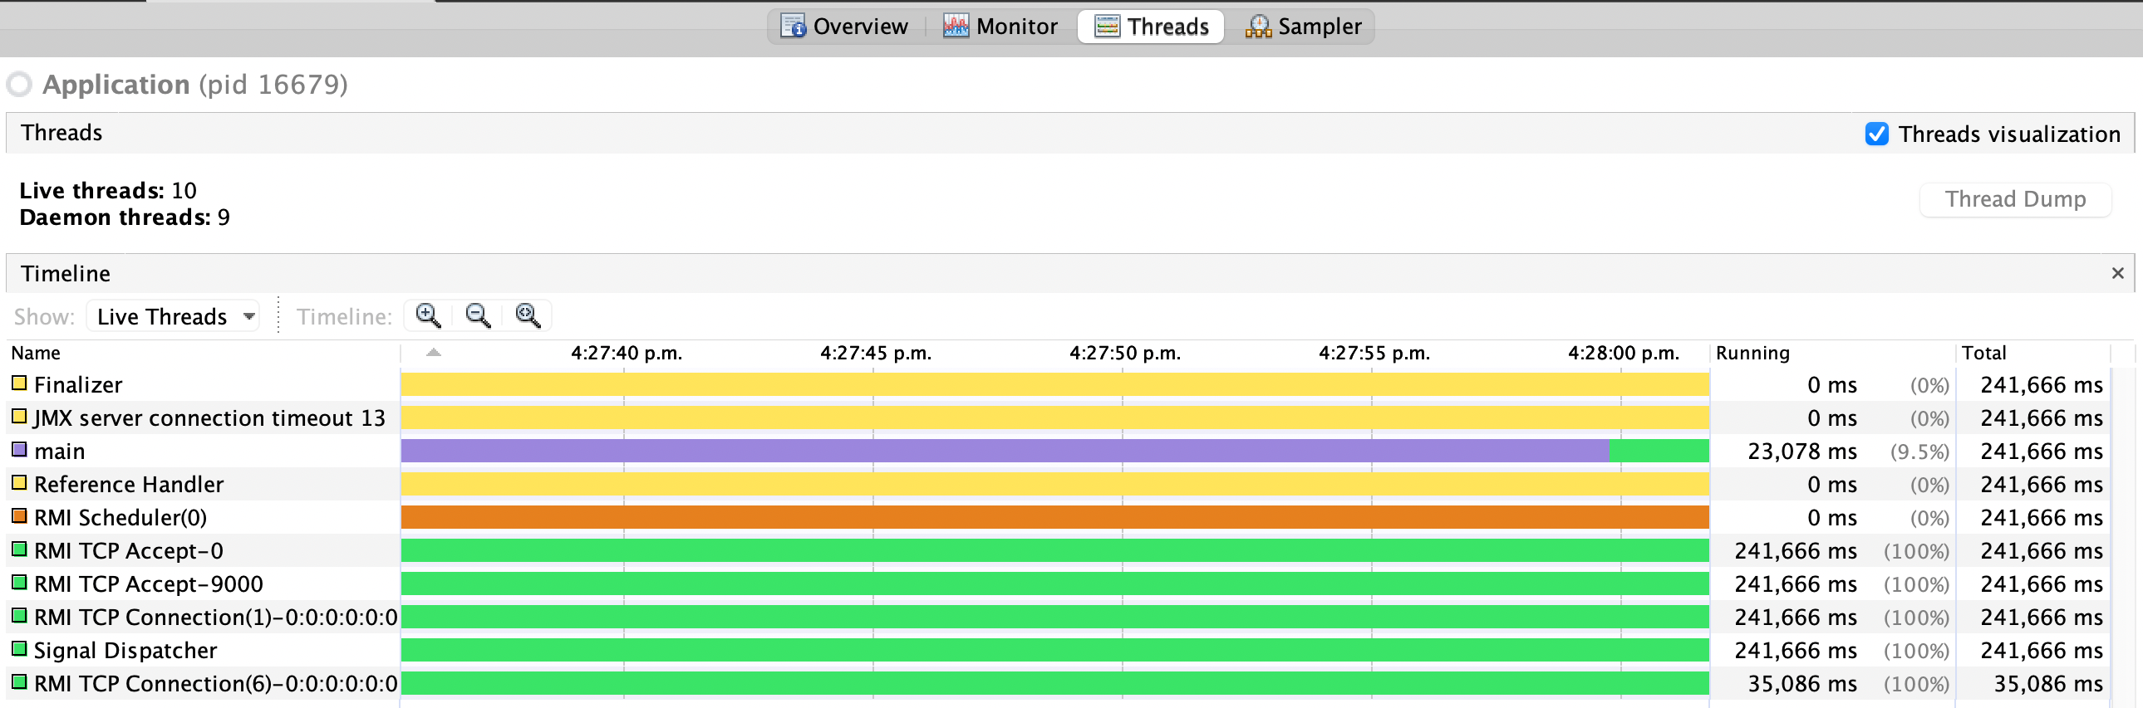Select the Signal Dispatcher thread
This screenshot has width=2143, height=708.
[1058, 650]
